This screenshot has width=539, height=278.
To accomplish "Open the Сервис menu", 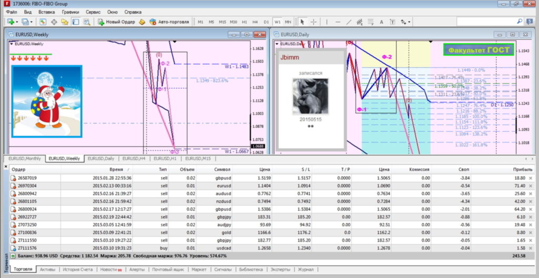I will (93, 12).
